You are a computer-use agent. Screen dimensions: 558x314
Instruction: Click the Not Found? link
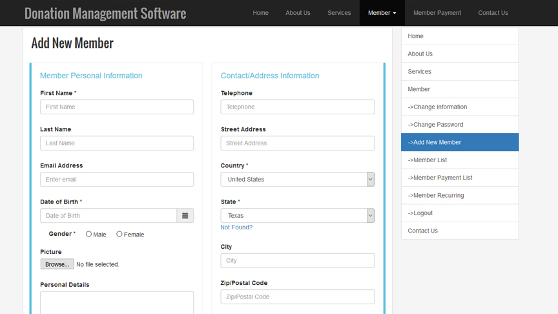point(236,227)
